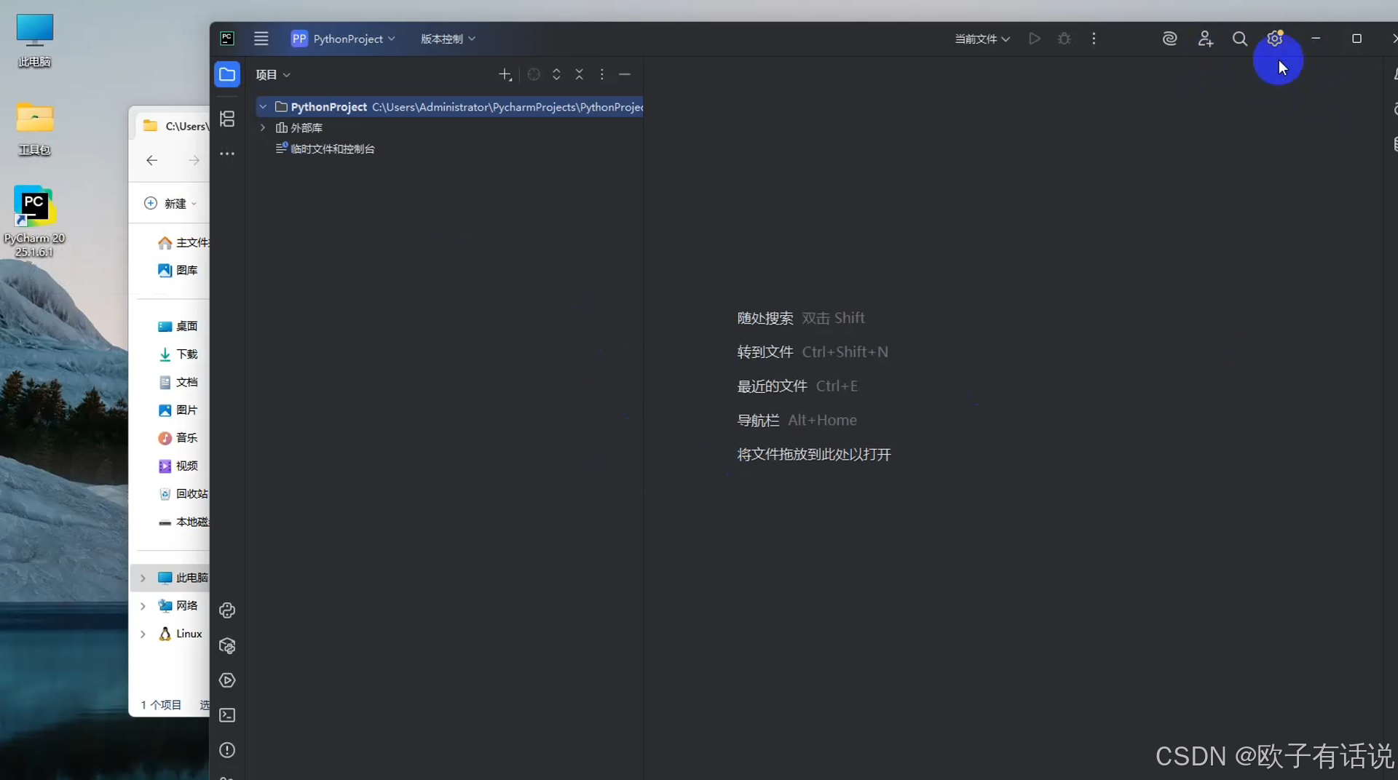
Task: Open 视频 in File Explorer sidebar
Action: (x=178, y=466)
